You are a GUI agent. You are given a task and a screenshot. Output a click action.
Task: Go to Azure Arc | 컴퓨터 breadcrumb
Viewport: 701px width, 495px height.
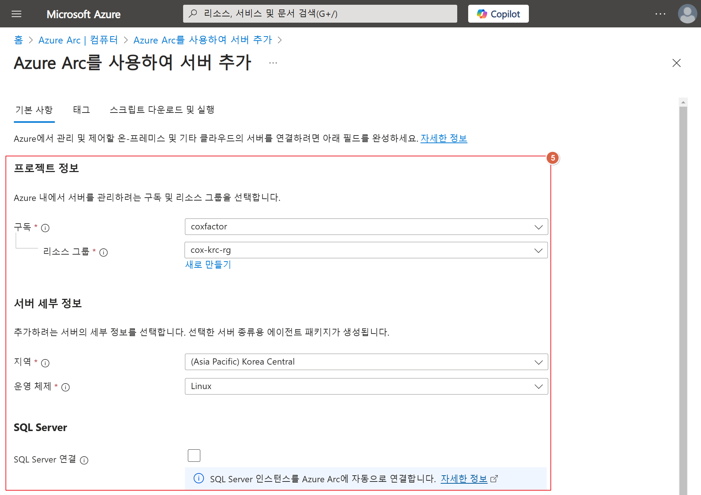click(x=78, y=40)
